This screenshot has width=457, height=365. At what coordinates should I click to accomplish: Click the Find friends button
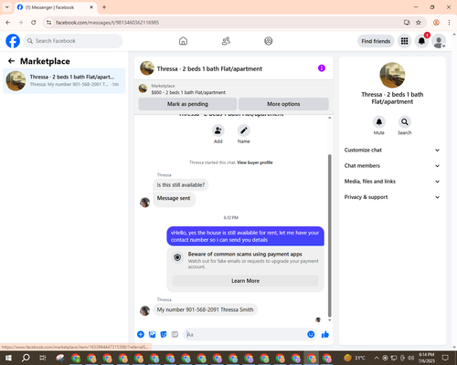pos(376,41)
